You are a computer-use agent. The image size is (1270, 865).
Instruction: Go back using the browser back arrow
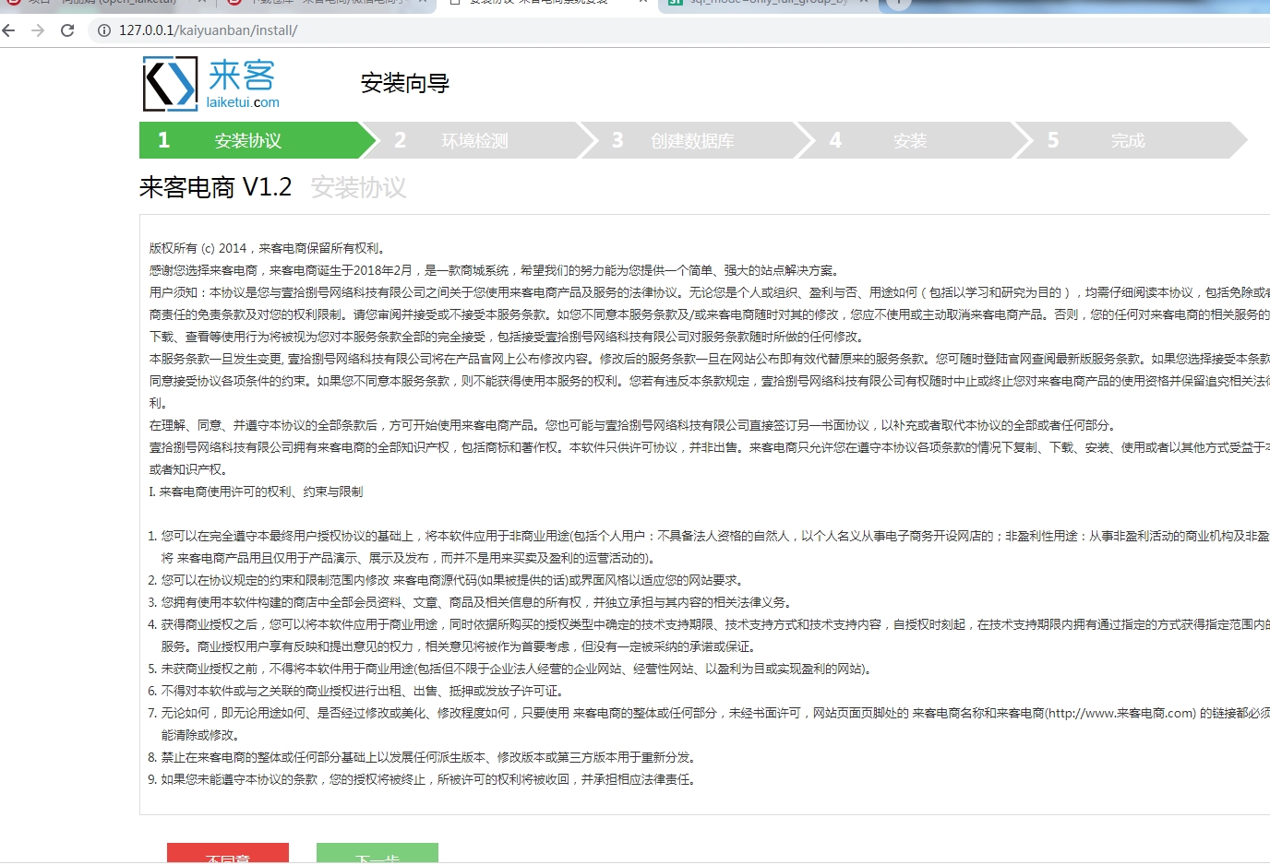9,30
